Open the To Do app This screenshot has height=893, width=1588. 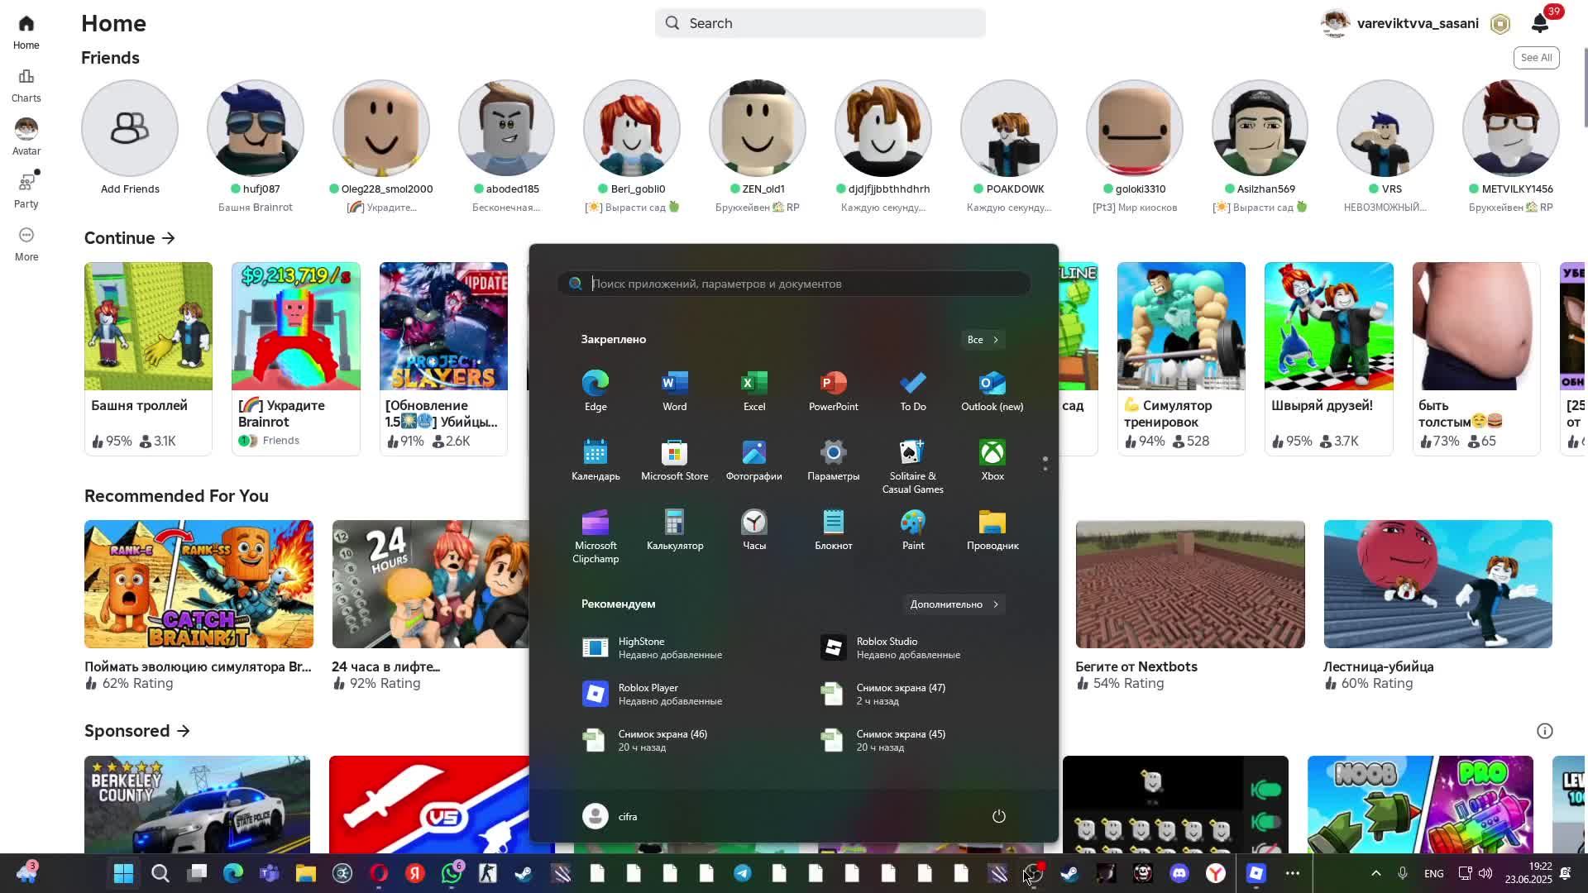pyautogui.click(x=913, y=390)
